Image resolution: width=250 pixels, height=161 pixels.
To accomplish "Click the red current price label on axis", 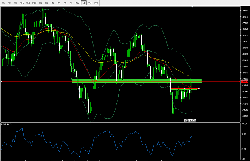I will point(244,81).
